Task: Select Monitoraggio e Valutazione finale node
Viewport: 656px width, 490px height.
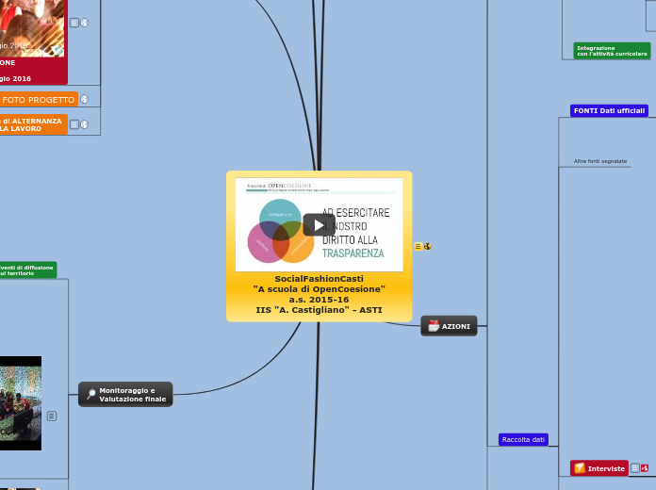Action: [125, 394]
